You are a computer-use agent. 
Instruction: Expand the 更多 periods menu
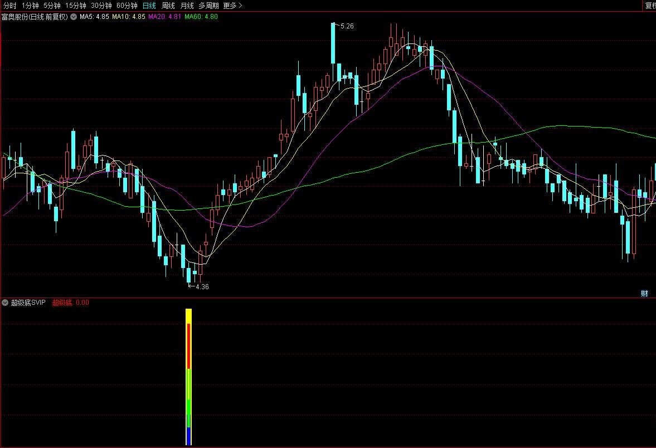(232, 6)
